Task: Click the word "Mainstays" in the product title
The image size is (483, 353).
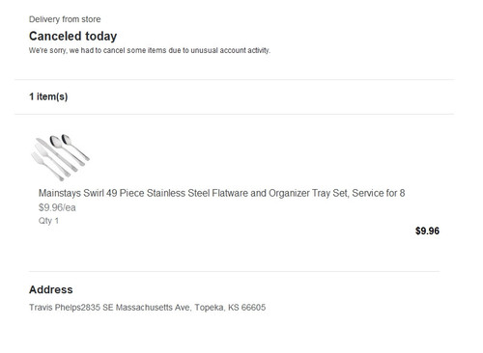Action: pos(60,193)
